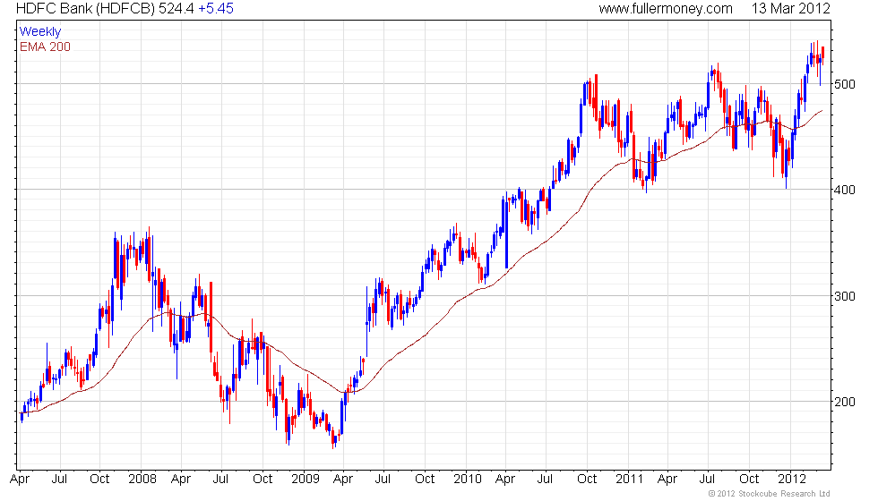Screen dimensions: 878x501
Task: Click the +5.45 change value
Action: 216,9
